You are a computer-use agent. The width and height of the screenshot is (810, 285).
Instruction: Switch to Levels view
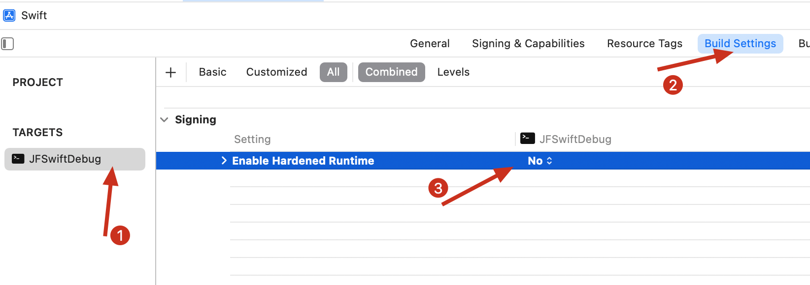[453, 72]
